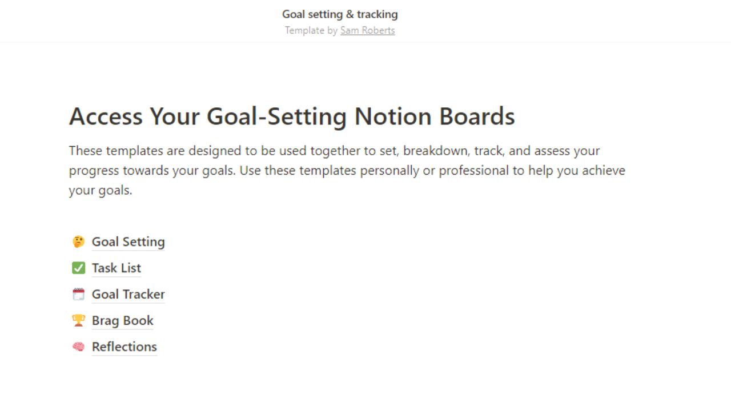Click the Sam Roberts author link
The image size is (731, 411).
point(367,30)
